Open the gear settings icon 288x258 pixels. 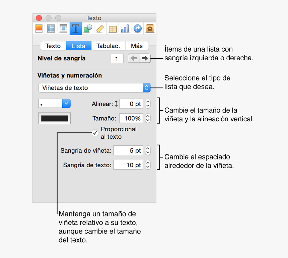click(x=150, y=28)
